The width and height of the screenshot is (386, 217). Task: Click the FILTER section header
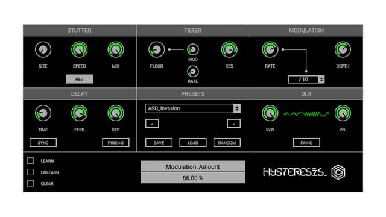click(x=193, y=30)
